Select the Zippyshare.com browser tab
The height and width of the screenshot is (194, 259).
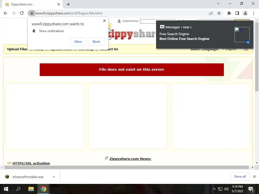click(32, 5)
